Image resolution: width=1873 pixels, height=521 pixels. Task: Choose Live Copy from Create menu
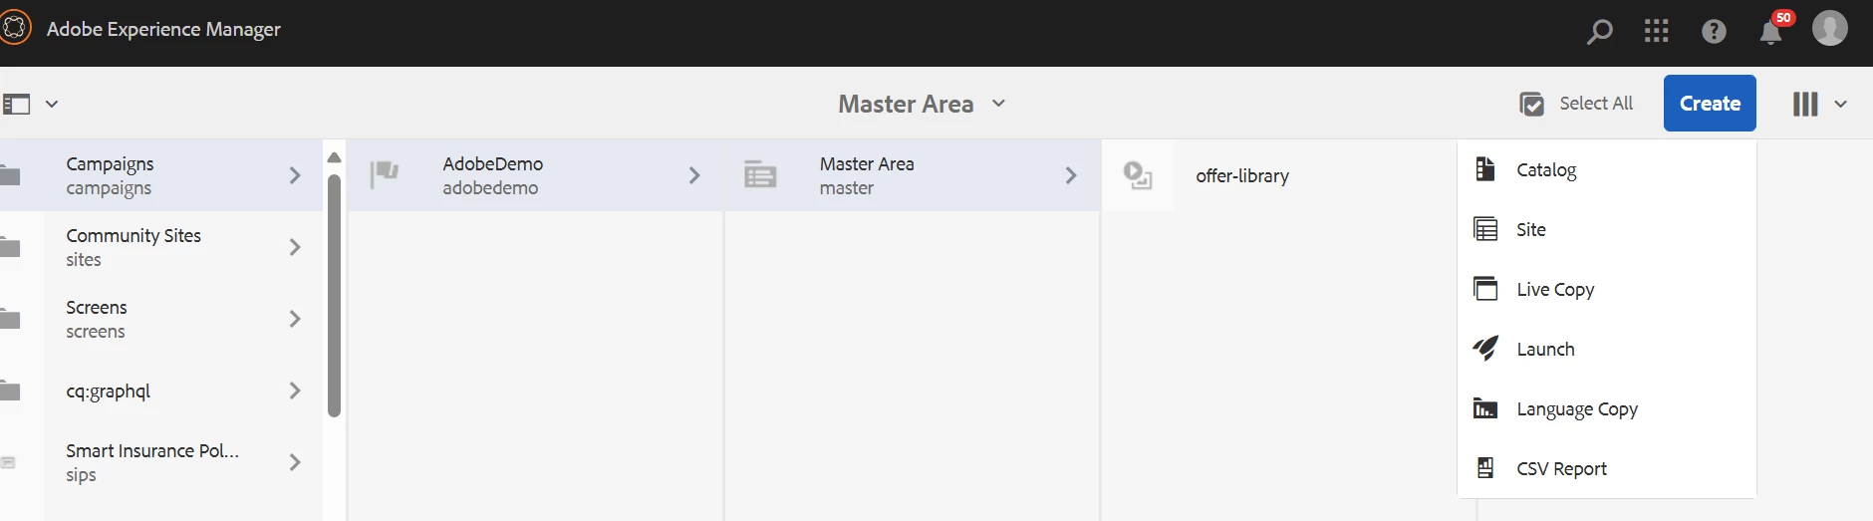click(x=1606, y=289)
